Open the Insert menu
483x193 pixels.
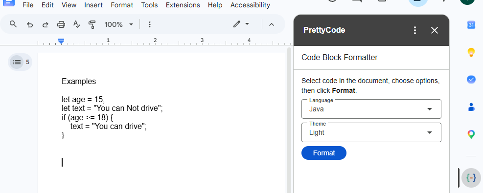pyautogui.click(x=93, y=5)
